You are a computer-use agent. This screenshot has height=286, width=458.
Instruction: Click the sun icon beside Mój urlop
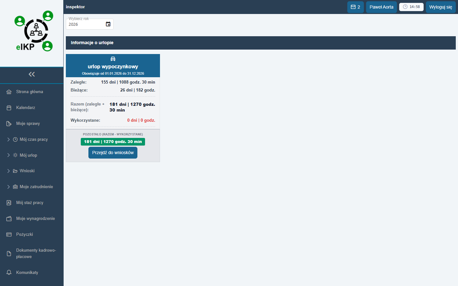(x=15, y=155)
